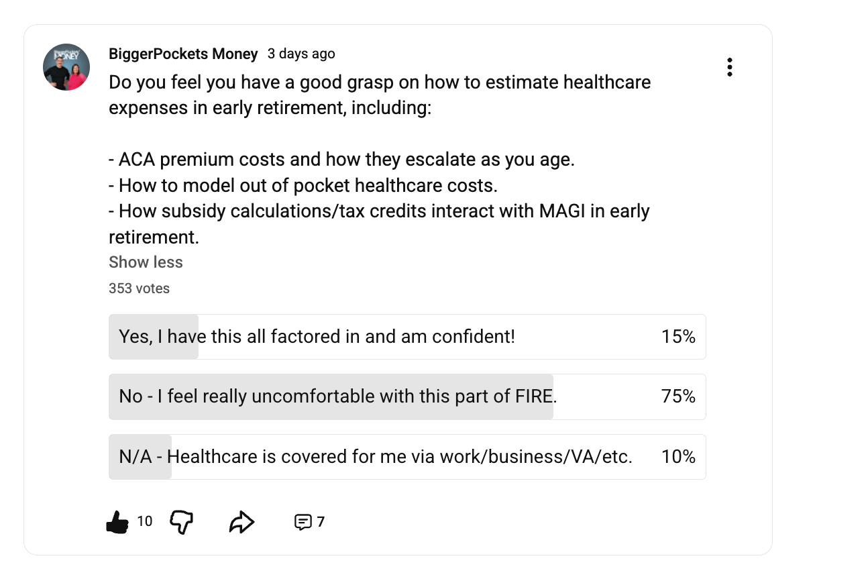
Task: Click the comment count number 7
Action: [321, 522]
